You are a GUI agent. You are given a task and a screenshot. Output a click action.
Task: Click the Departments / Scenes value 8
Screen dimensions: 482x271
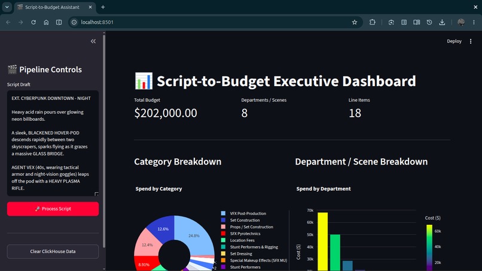click(x=245, y=113)
